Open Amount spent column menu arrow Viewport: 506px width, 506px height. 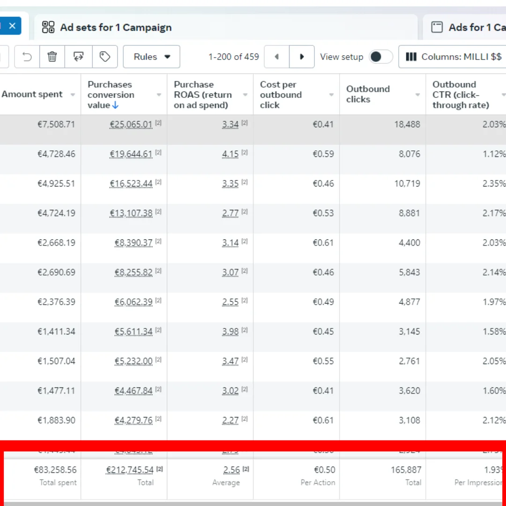pos(73,95)
